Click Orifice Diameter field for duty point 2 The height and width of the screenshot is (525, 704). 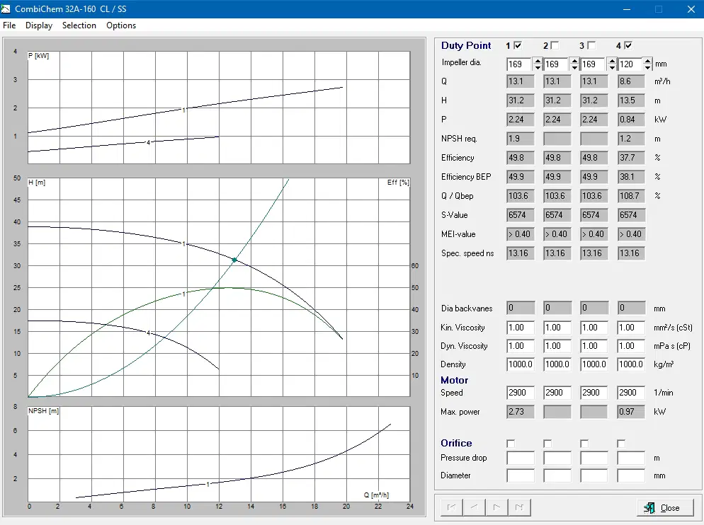(x=557, y=475)
